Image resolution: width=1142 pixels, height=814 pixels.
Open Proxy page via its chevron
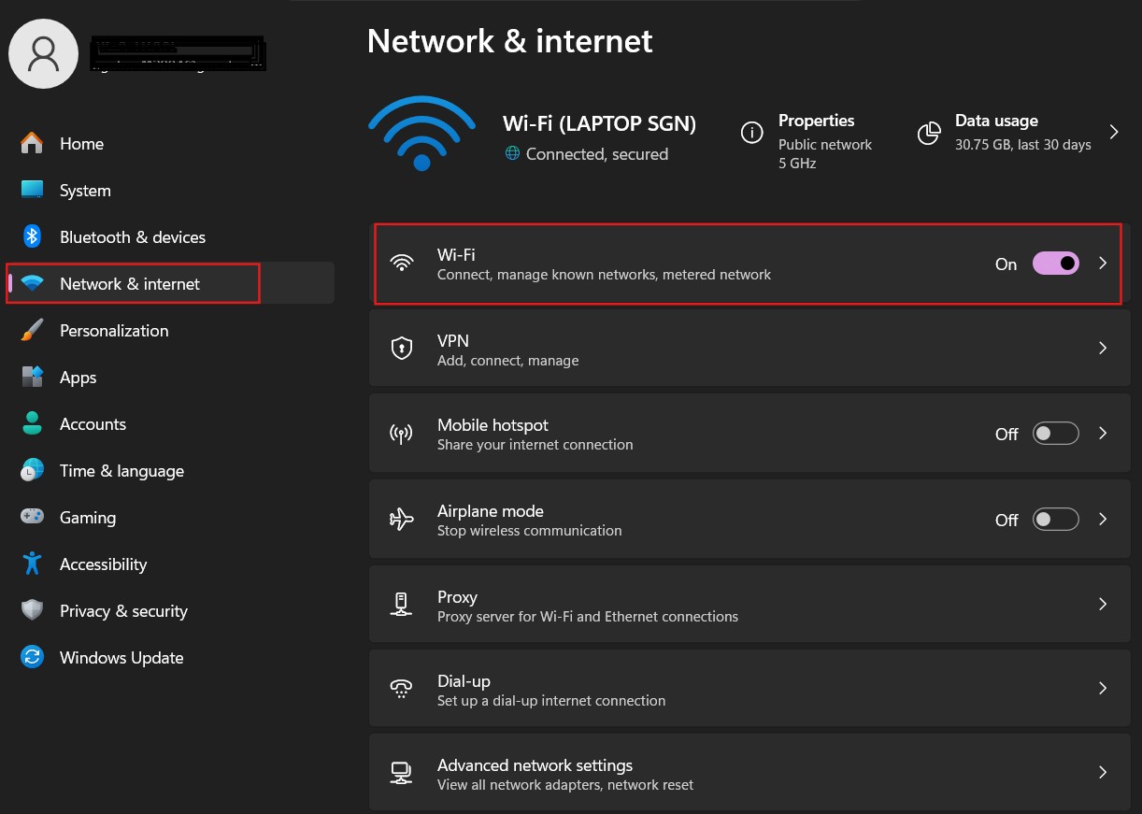click(1103, 604)
